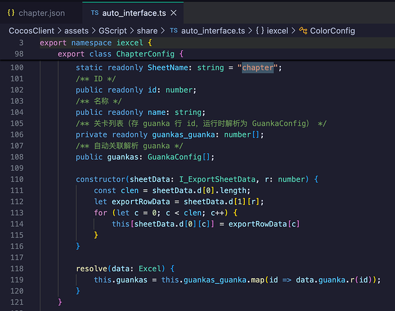Click 'exportRowData' on line 112
This screenshot has width=395, height=311.
pos(141,202)
